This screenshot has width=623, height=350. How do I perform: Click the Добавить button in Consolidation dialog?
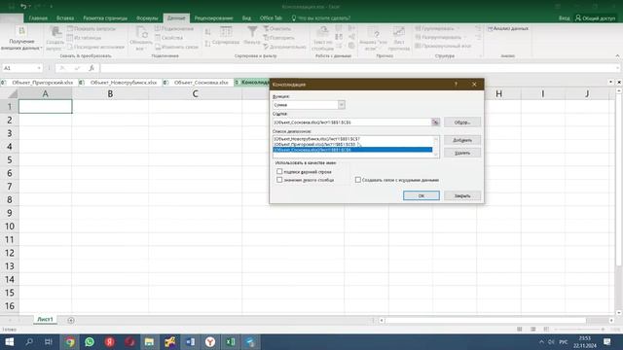click(x=462, y=140)
